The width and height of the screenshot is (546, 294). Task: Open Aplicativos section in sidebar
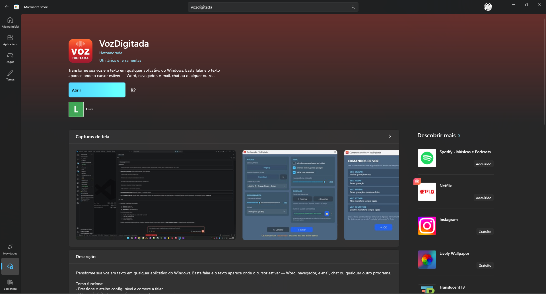coord(10,40)
